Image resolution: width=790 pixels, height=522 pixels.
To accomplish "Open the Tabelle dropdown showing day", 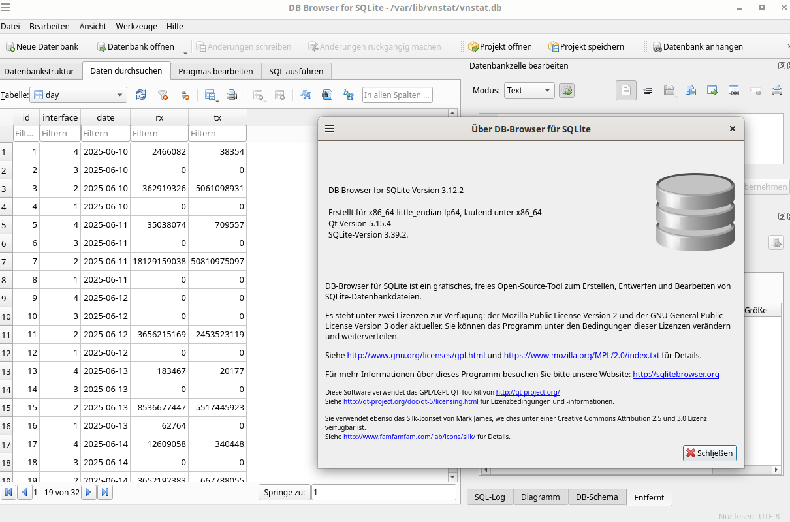I will coord(78,95).
